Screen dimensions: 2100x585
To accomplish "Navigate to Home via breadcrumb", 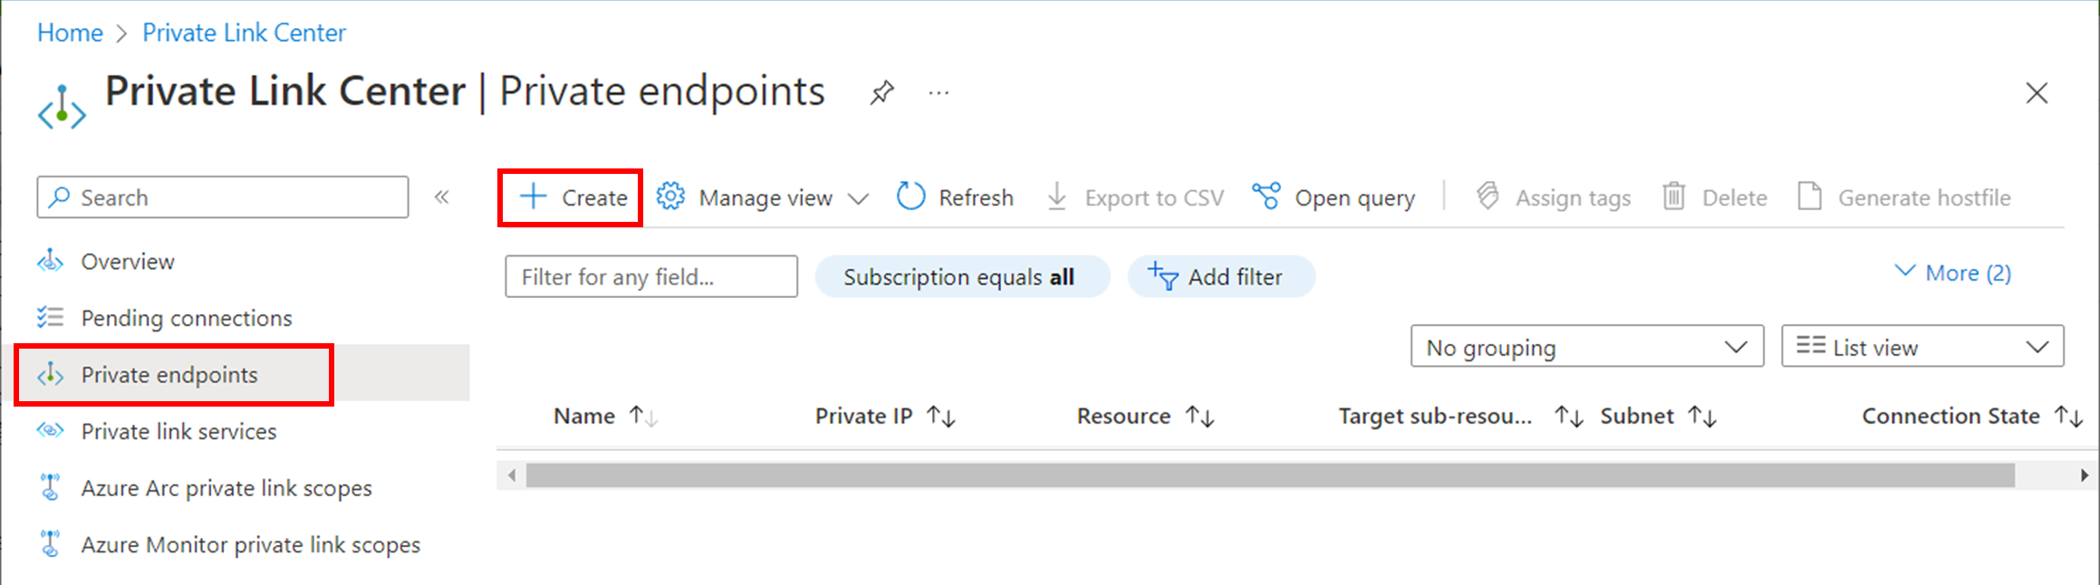I will pos(70,33).
